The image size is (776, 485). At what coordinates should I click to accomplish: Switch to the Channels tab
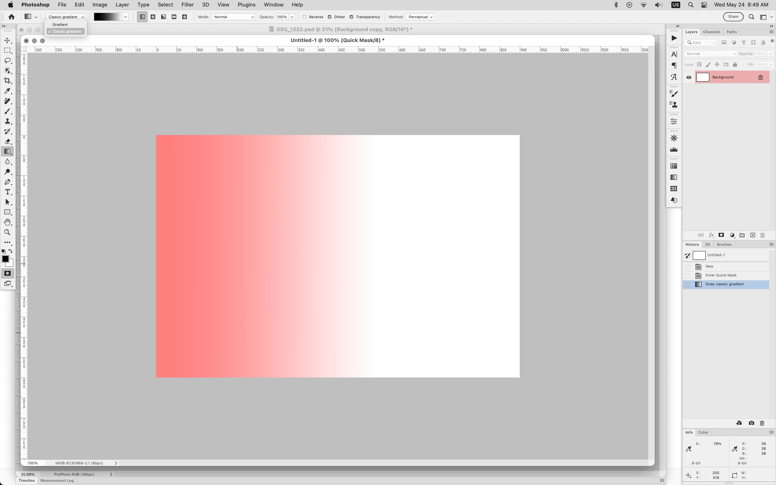click(x=711, y=32)
